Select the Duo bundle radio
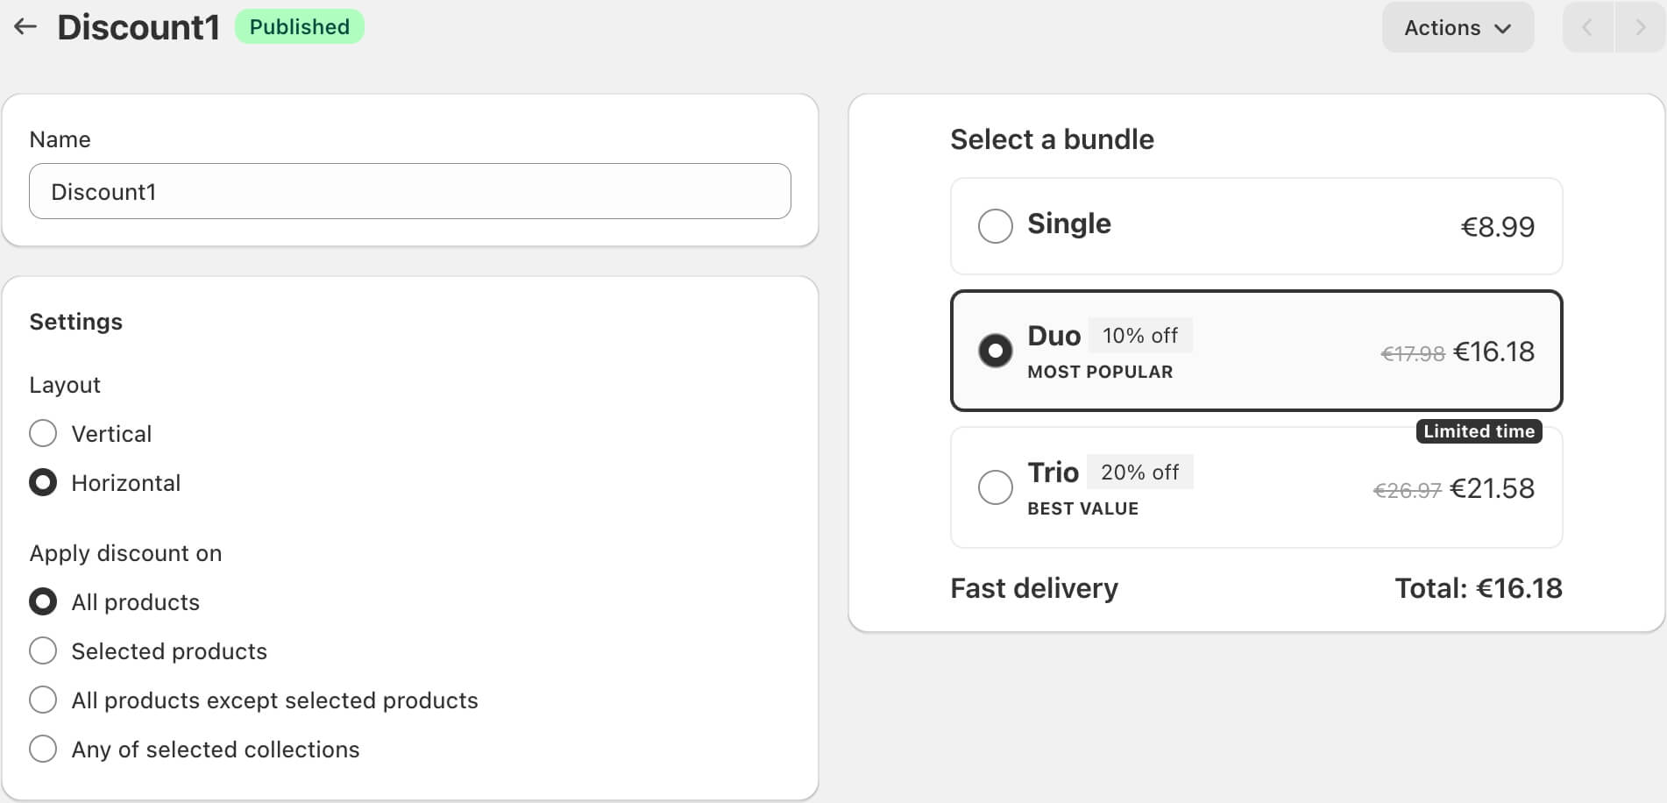 [996, 351]
